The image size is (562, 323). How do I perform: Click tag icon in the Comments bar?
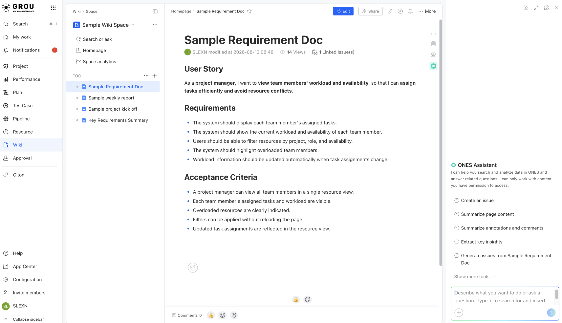234,315
